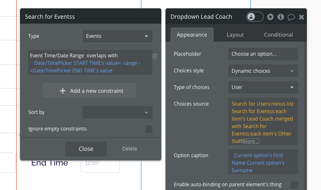Image resolution: width=321 pixels, height=190 pixels.
Task: Open the Choices style dropdown set to Dynamic choices
Action: (263, 71)
